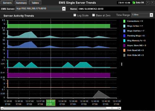Click the legend splitter handle
The image size is (155, 111).
(x=122, y=64)
